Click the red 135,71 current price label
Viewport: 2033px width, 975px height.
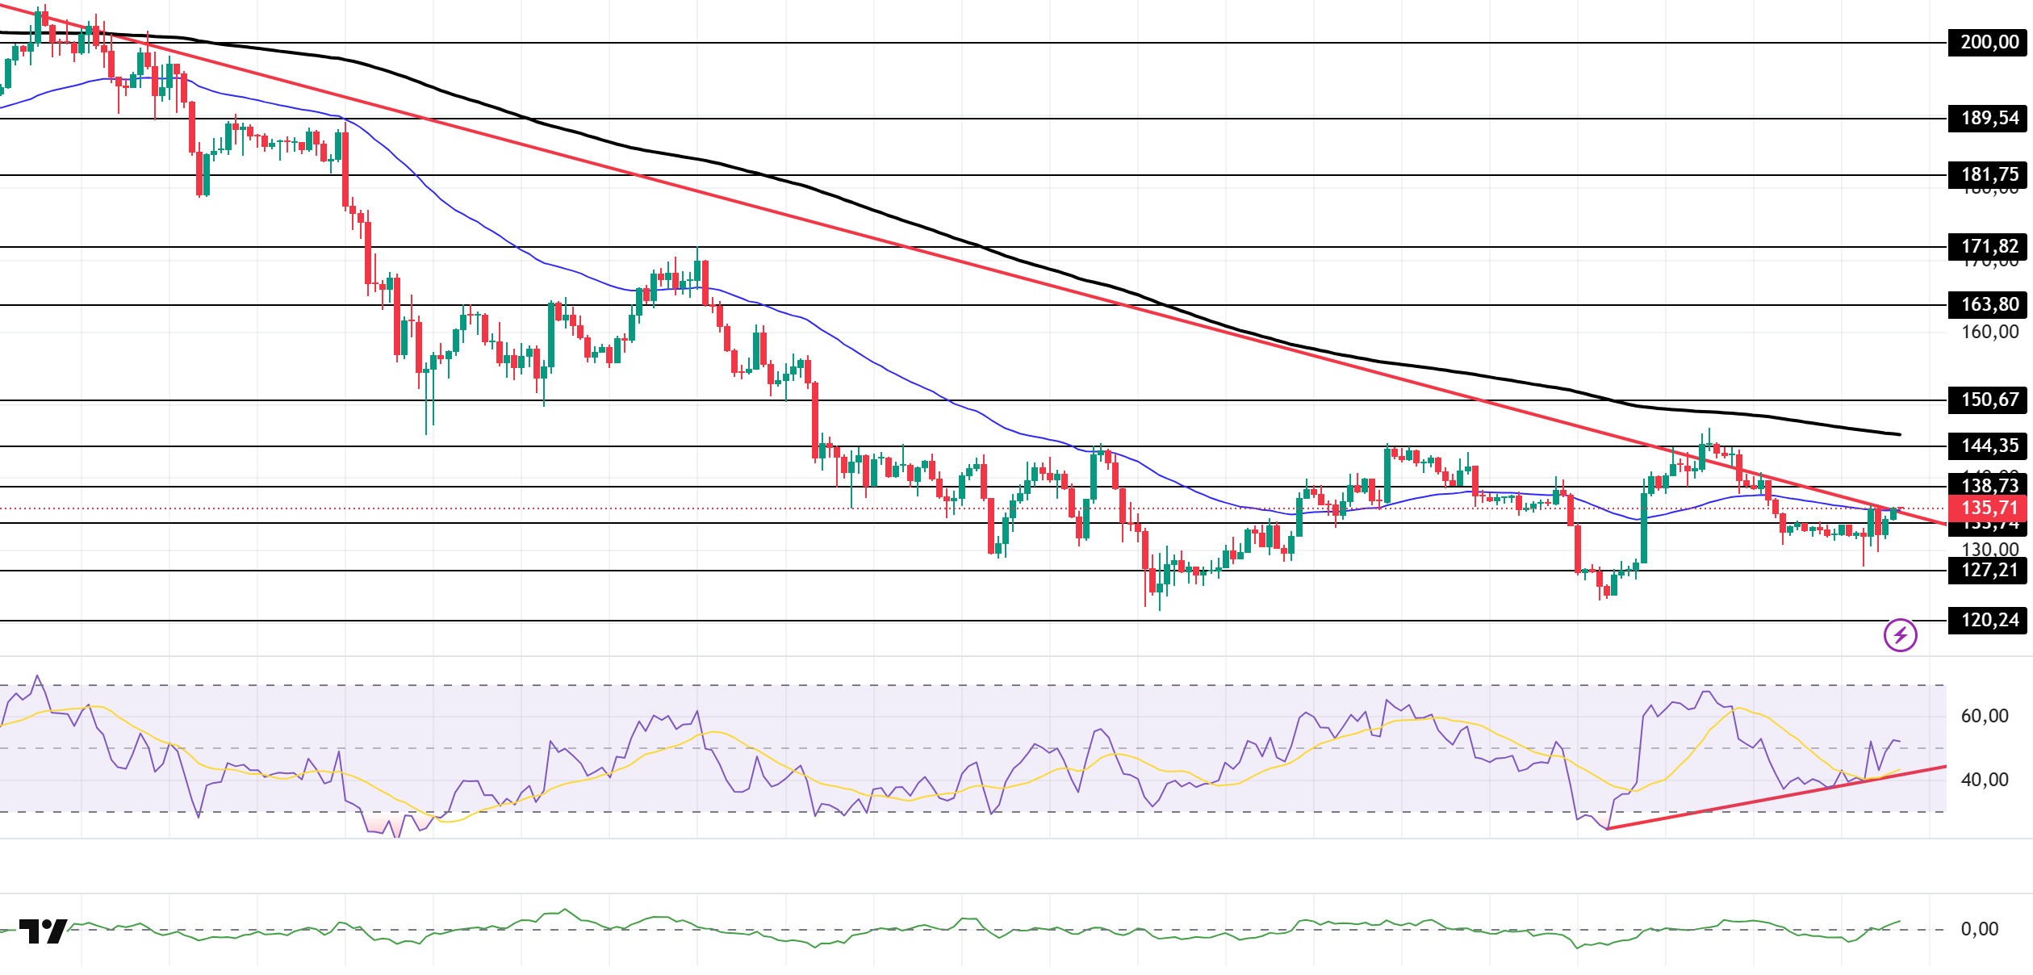click(1989, 508)
